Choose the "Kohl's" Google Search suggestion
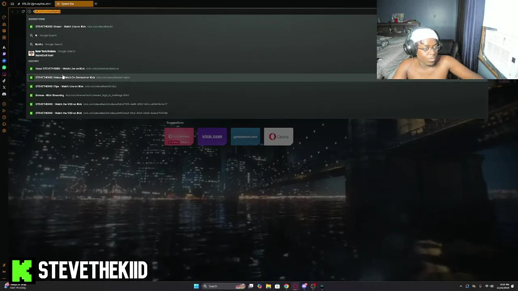The height and width of the screenshot is (291, 518). point(202,44)
